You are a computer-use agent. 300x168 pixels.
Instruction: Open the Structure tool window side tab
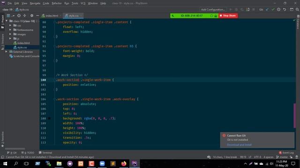[2, 42]
